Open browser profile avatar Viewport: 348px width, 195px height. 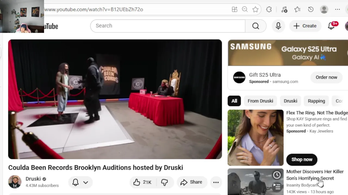pos(324,9)
